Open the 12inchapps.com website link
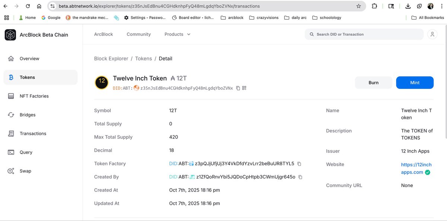The height and width of the screenshot is (221, 447). tap(416, 168)
